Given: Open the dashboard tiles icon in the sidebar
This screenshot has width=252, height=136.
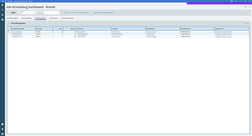Looking at the screenshot, I should [2, 20].
